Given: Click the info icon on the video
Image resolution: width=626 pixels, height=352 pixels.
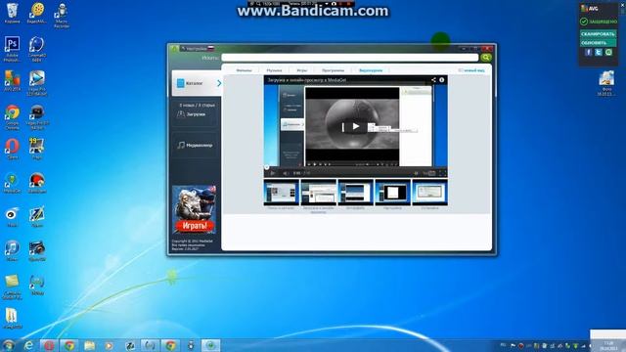Looking at the screenshot, I should click(x=441, y=80).
